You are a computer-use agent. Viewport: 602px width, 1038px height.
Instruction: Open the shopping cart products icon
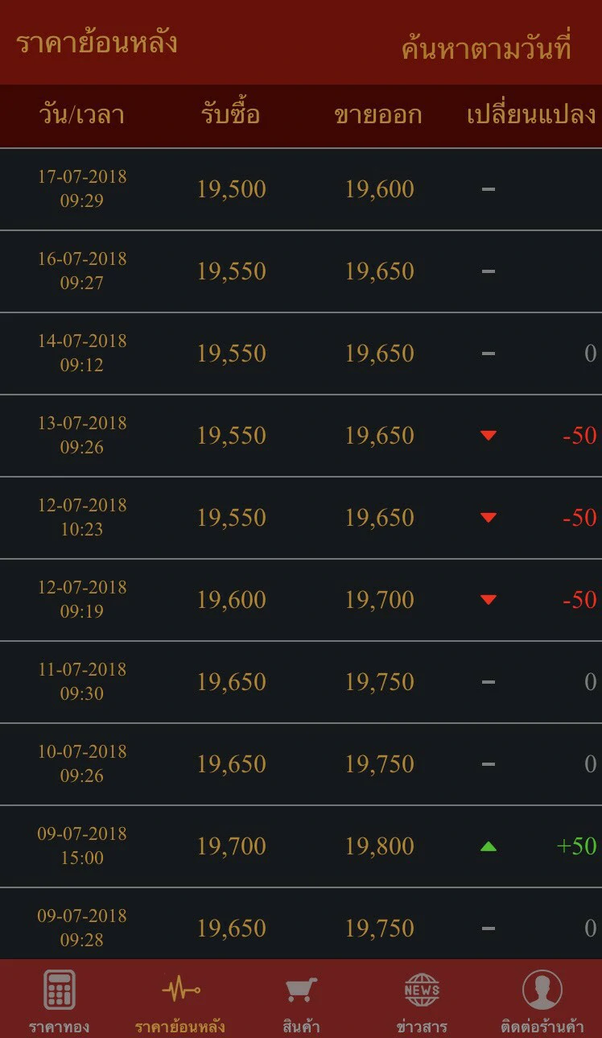[301, 990]
